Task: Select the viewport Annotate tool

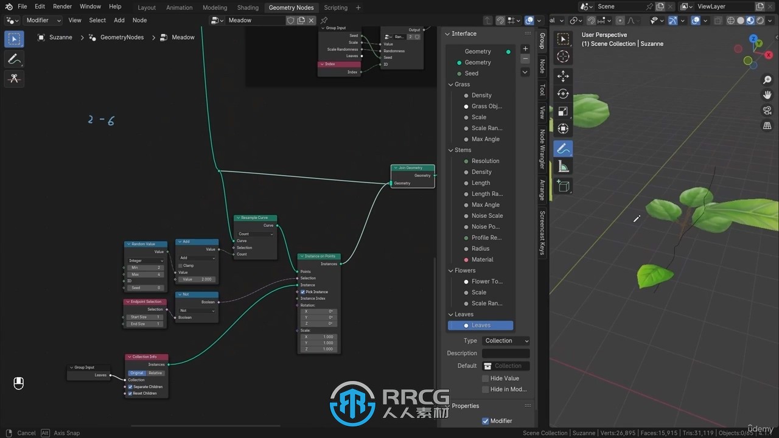Action: (563, 148)
